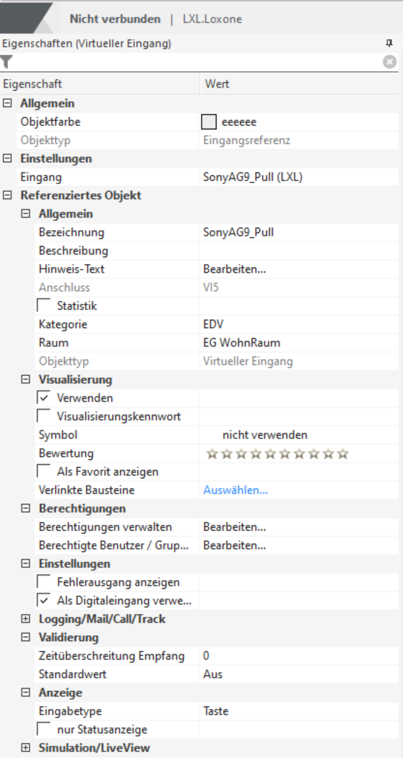The height and width of the screenshot is (758, 403).
Task: Clear the property search field
Action: coord(389,62)
